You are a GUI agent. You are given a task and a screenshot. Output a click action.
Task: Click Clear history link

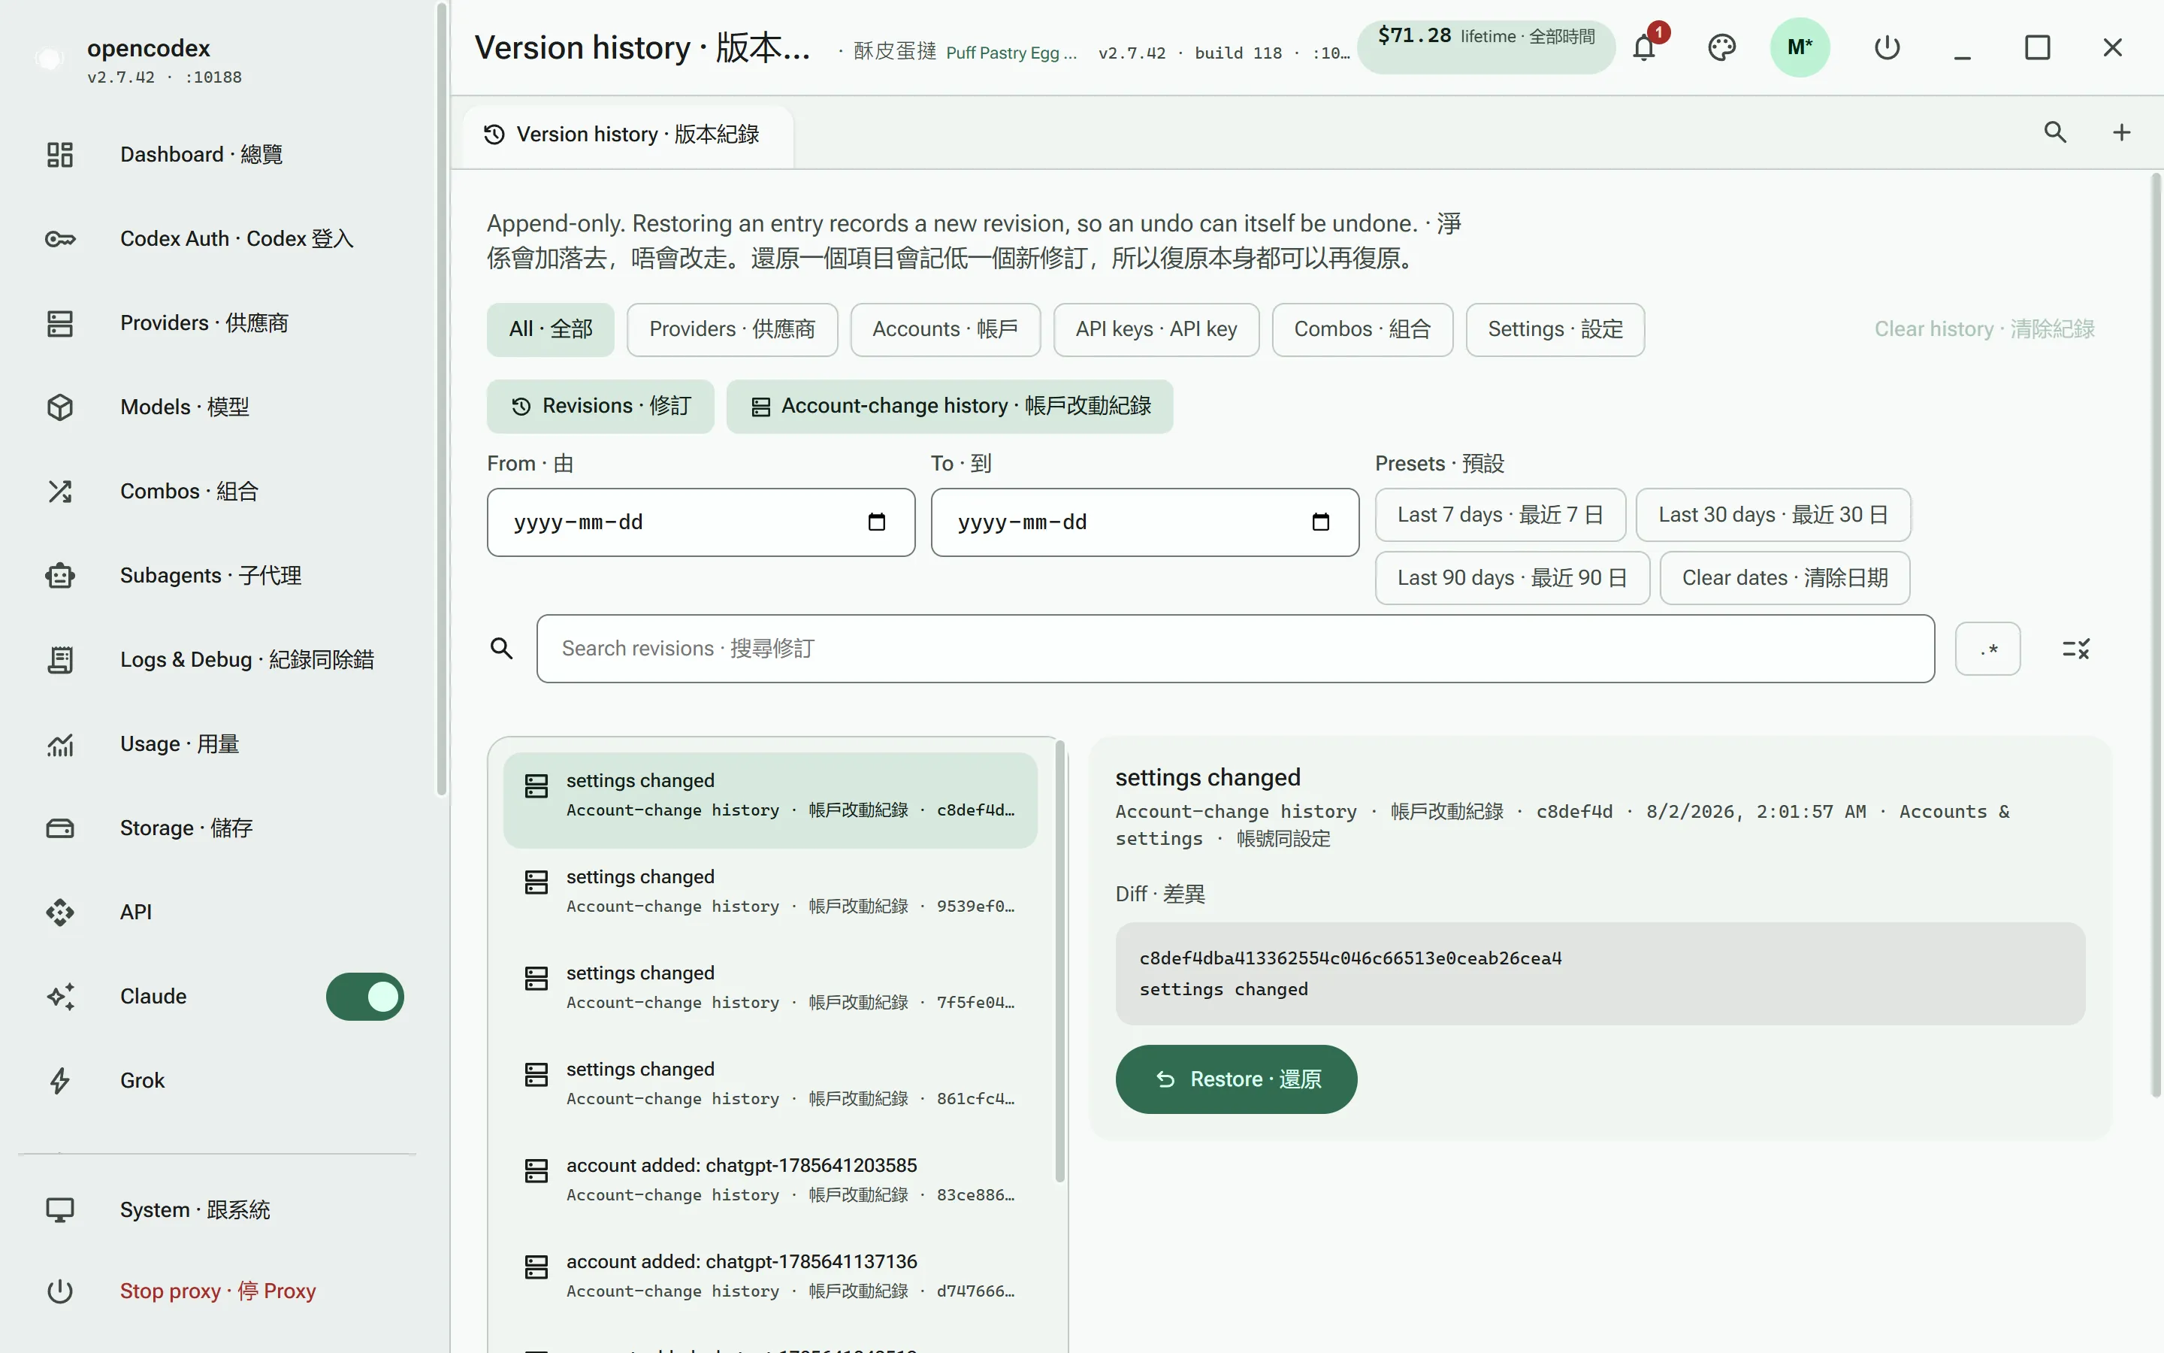coord(1984,329)
